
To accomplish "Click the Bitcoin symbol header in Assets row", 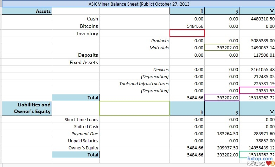I will click(202, 11).
